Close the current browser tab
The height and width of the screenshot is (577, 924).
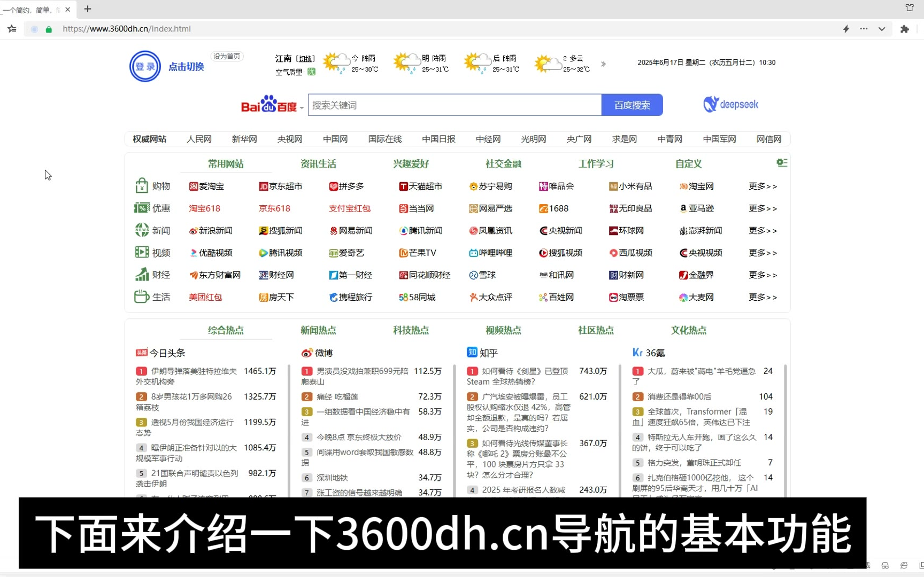click(67, 10)
